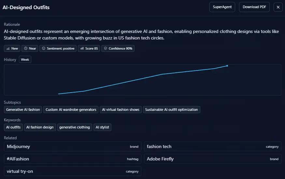This screenshot has height=179, width=285.
Task: Open the #AIFashion related hashtag
Action: (72, 159)
